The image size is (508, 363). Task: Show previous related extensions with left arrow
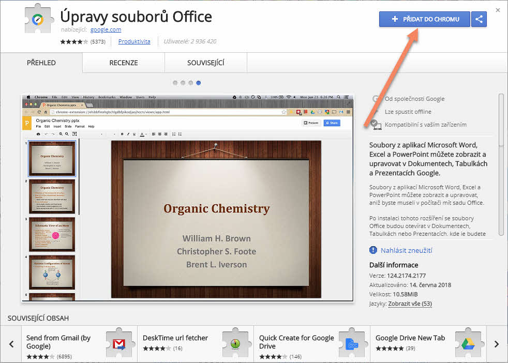coord(11,344)
